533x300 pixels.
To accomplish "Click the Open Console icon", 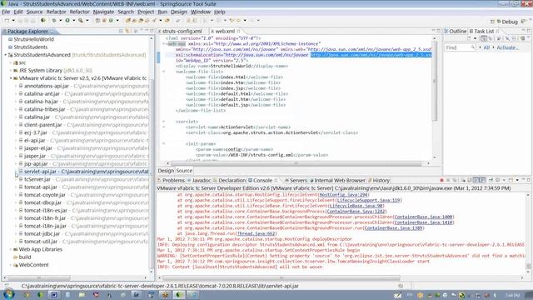I will point(511,180).
